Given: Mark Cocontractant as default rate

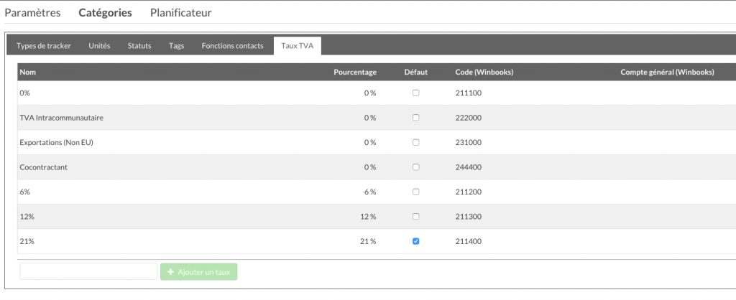Looking at the screenshot, I should [x=415, y=167].
